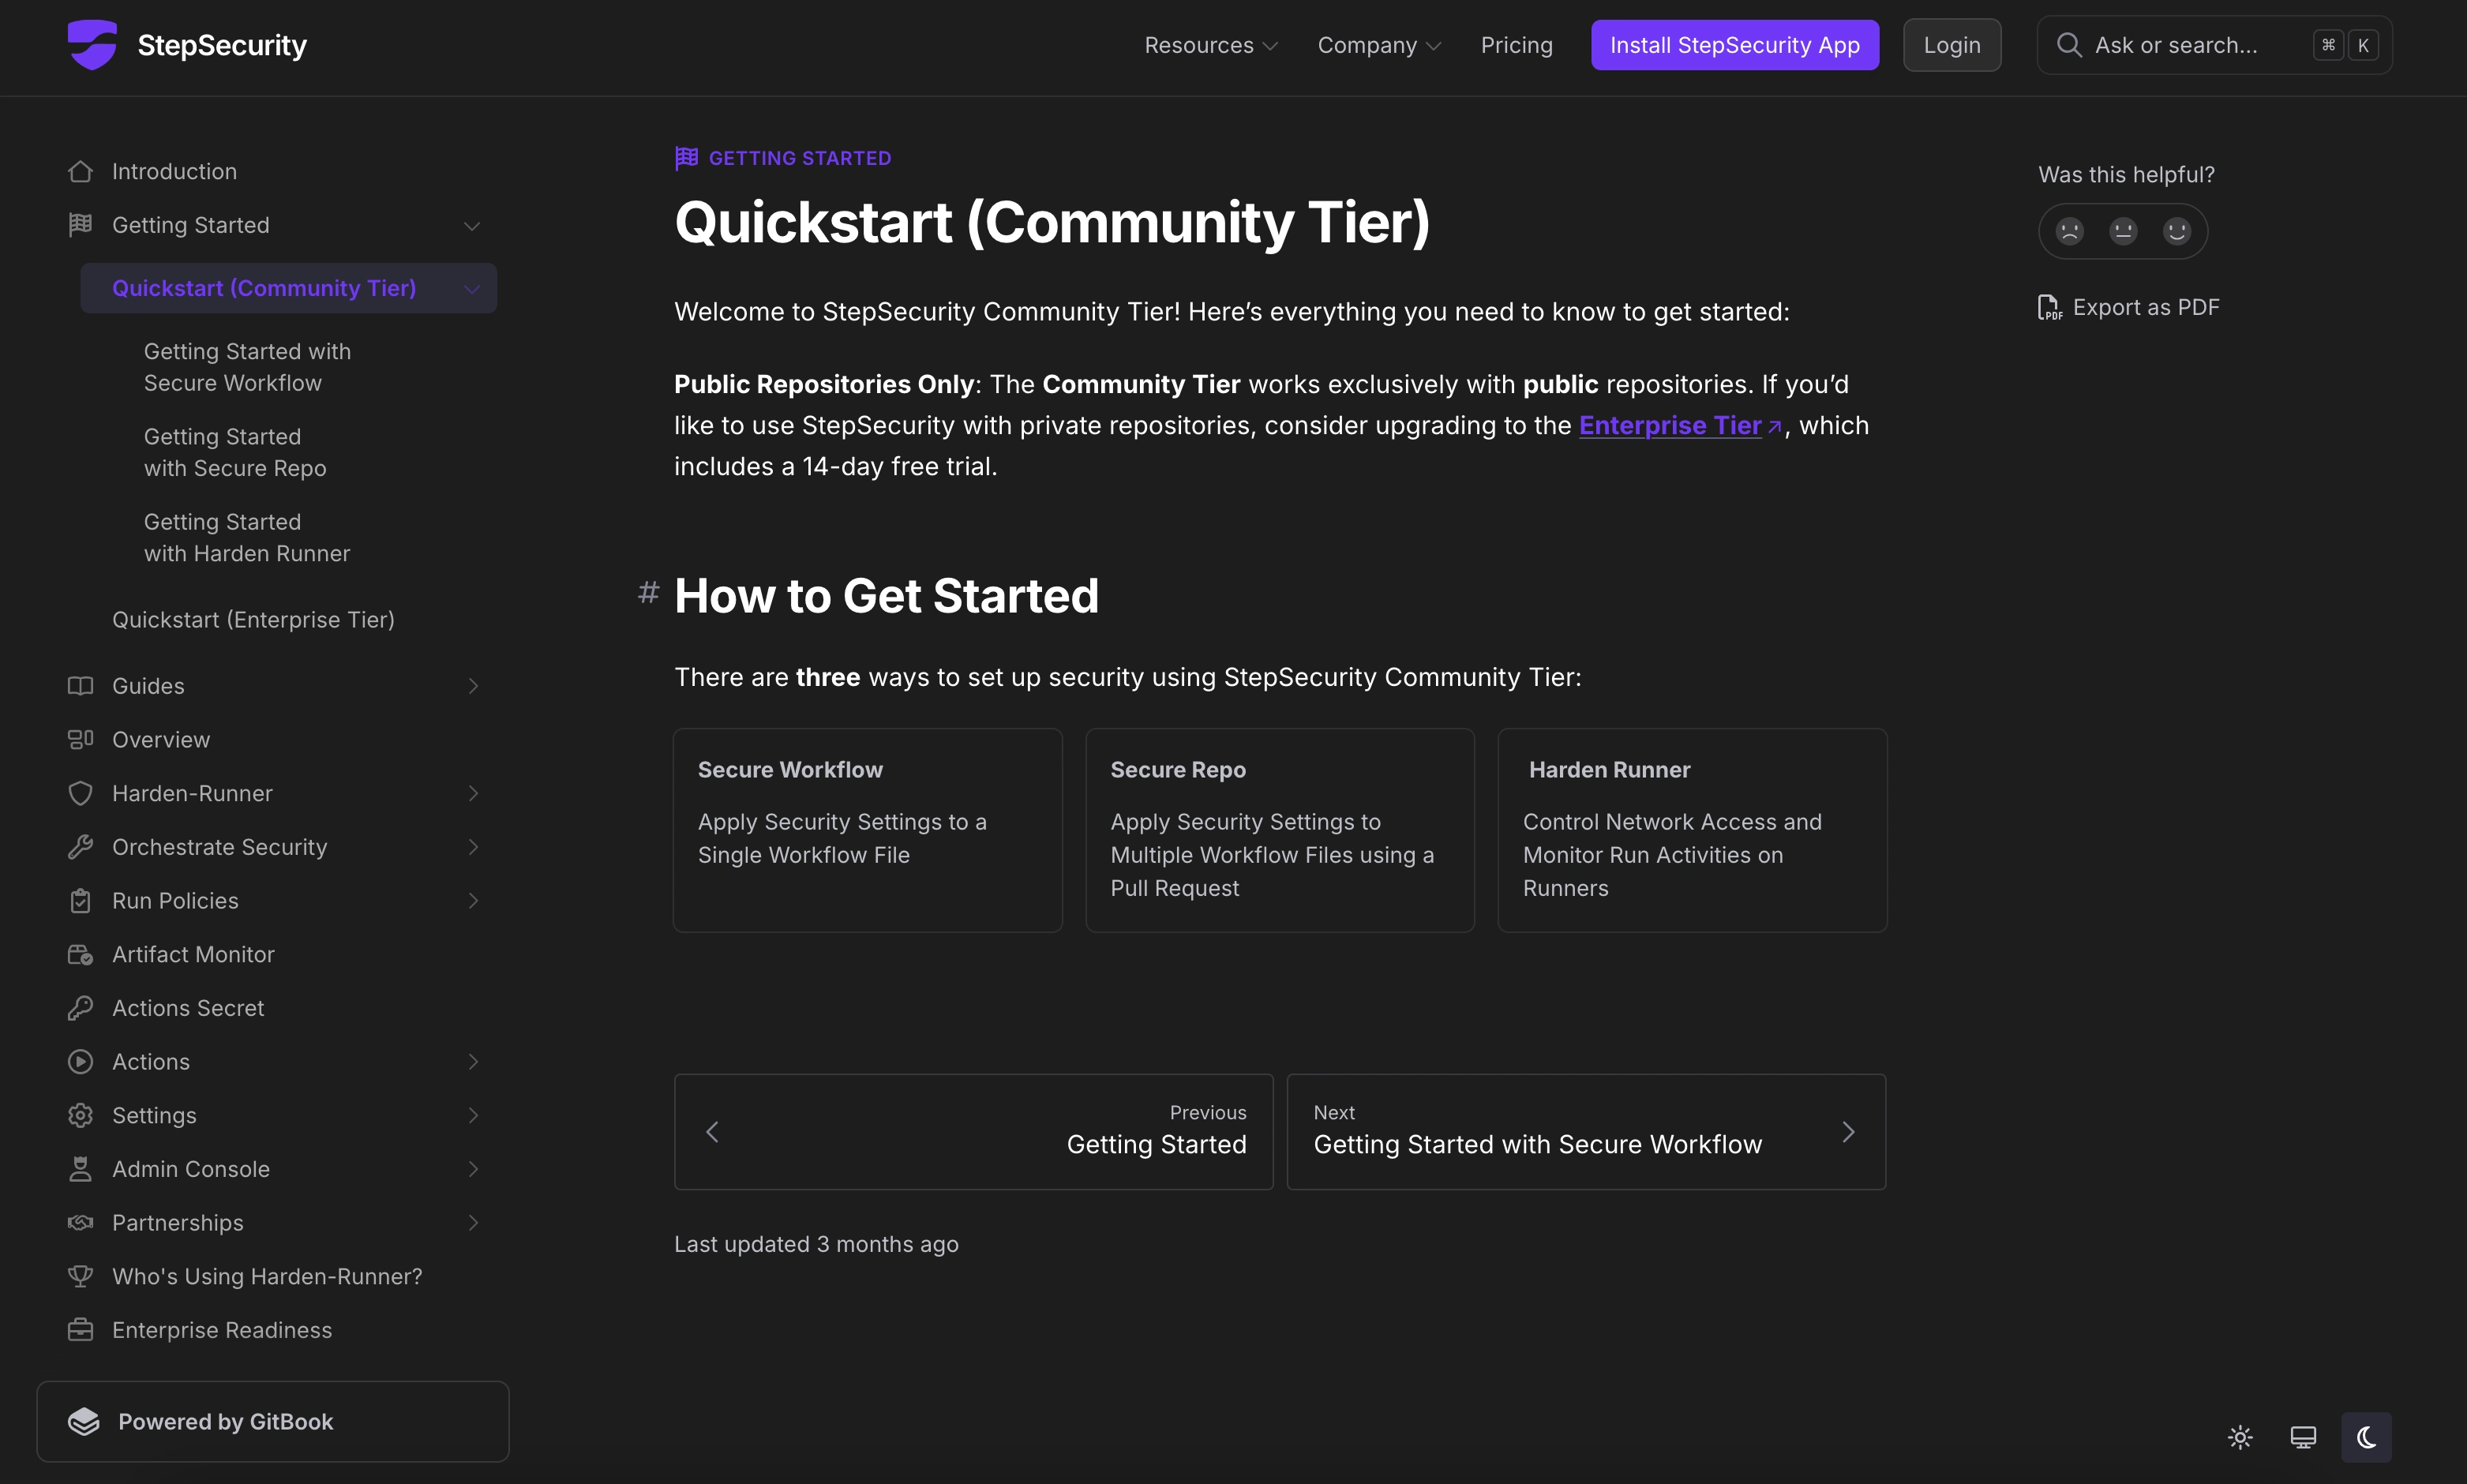
Task: Click the next page right arrow
Action: click(1848, 1132)
